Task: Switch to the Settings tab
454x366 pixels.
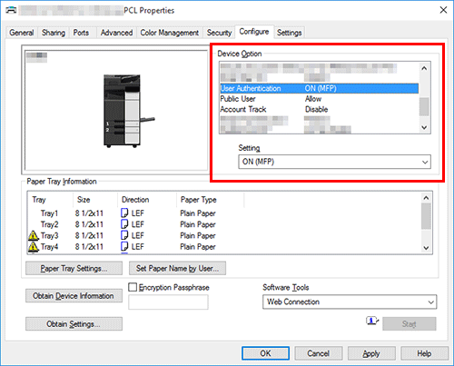Action: [x=289, y=33]
